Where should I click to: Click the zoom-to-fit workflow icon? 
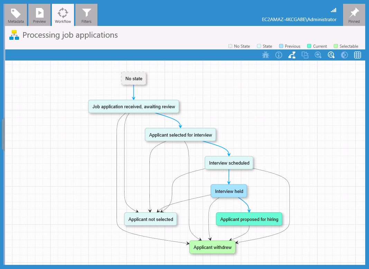click(331, 55)
